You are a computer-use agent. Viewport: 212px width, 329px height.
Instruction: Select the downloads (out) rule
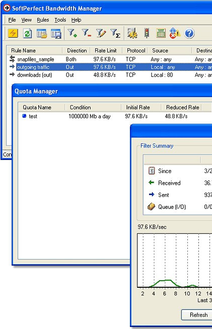pyautogui.click(x=34, y=75)
